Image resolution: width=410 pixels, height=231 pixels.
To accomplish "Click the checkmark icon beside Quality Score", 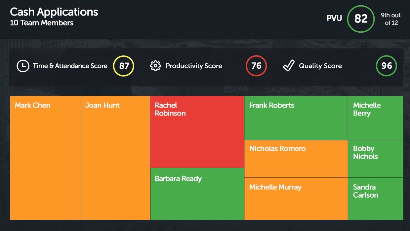I will 289,66.
